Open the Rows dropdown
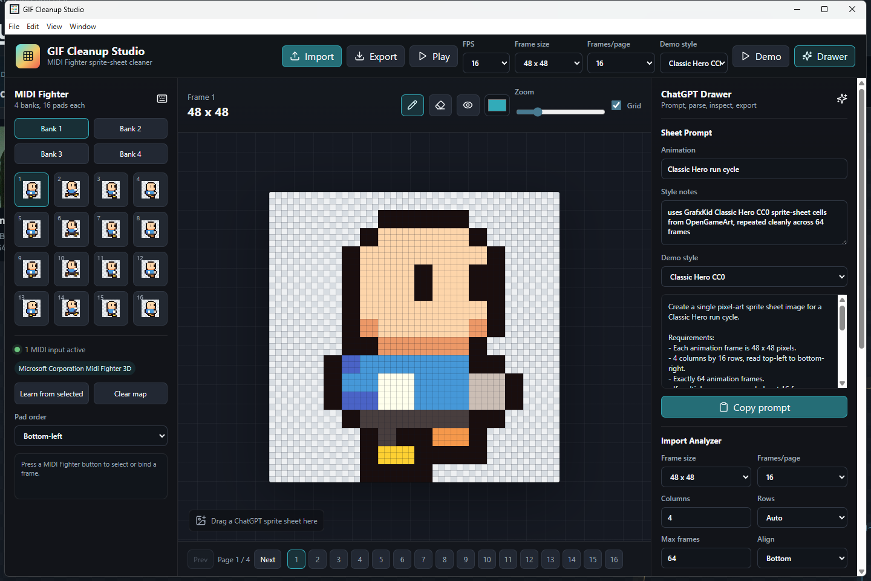The image size is (871, 581). point(802,517)
